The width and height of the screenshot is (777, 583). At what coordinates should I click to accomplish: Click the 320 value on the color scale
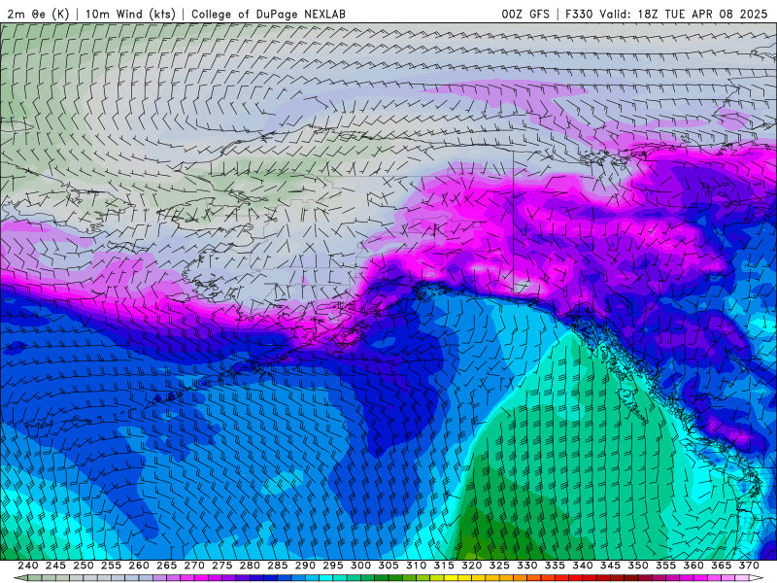click(x=472, y=566)
